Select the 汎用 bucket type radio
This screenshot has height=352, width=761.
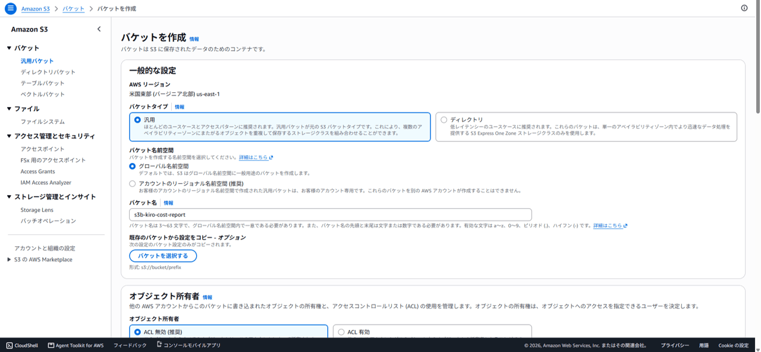137,120
